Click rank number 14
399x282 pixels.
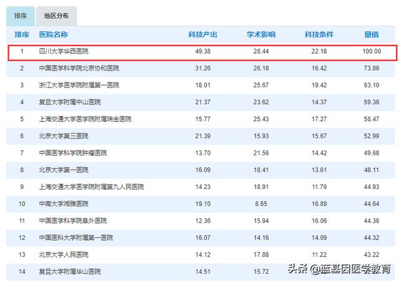click(22, 271)
